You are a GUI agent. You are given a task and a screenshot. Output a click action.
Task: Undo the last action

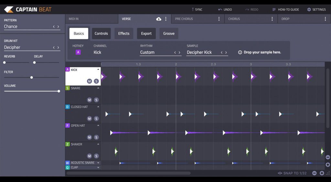pos(225,9)
